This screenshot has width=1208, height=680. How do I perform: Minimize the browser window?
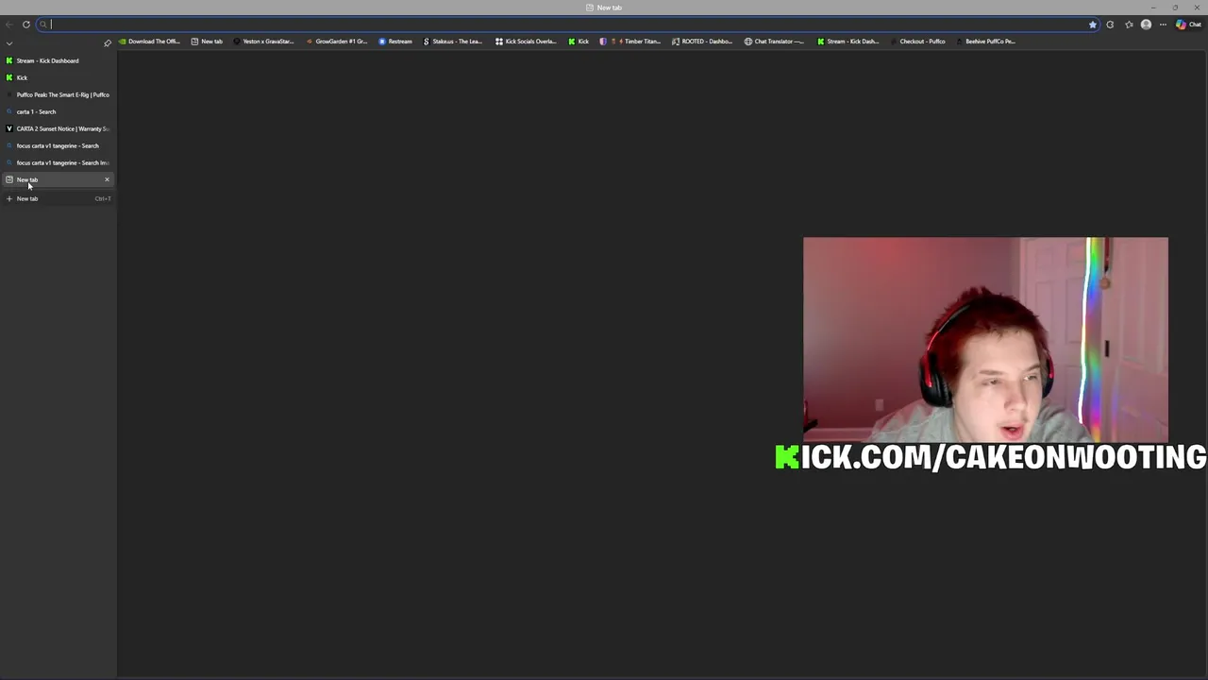[1153, 8]
